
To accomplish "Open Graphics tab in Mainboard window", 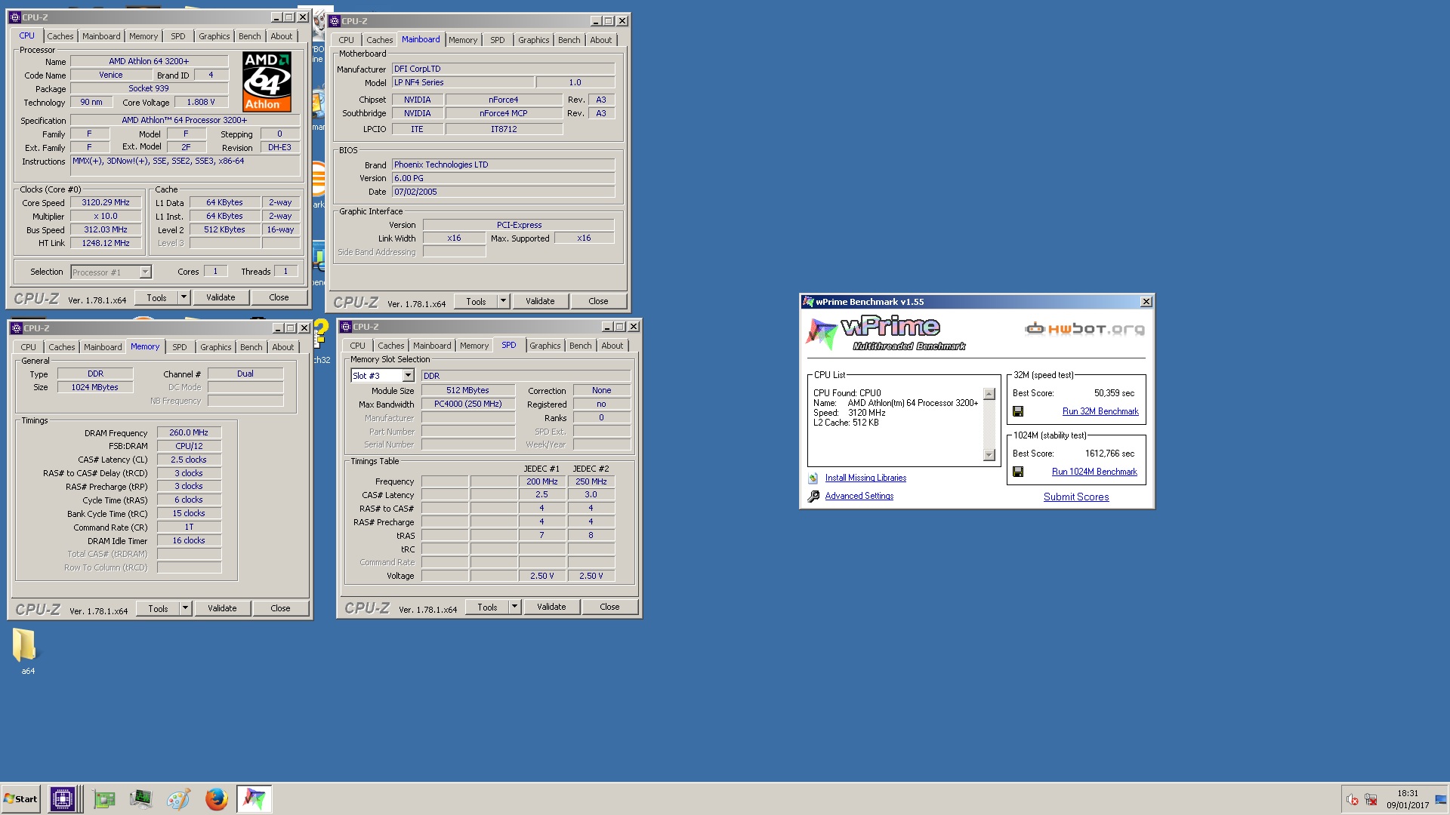I will click(x=534, y=40).
